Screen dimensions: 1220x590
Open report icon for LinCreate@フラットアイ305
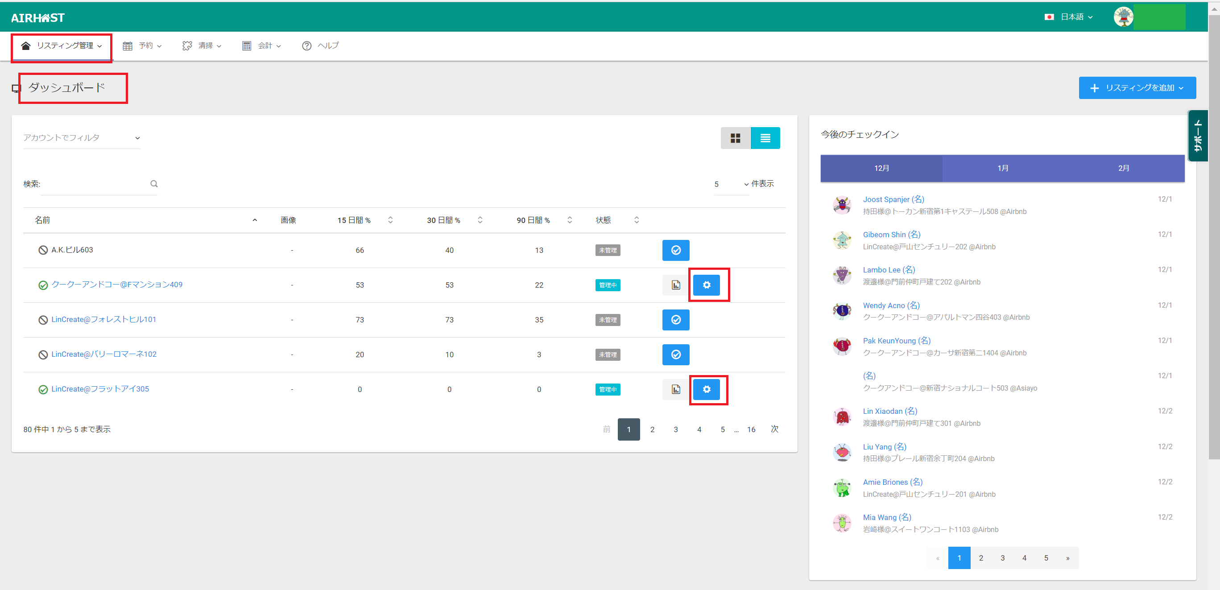click(675, 389)
